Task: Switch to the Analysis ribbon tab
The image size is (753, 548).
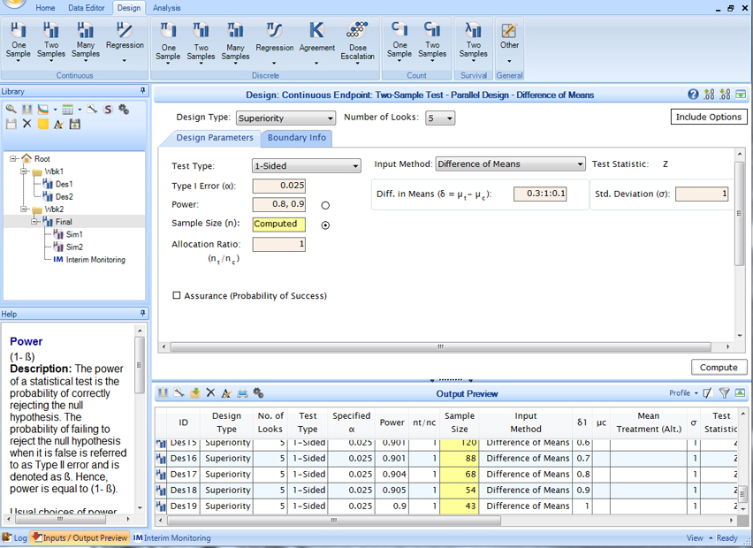Action: point(167,8)
